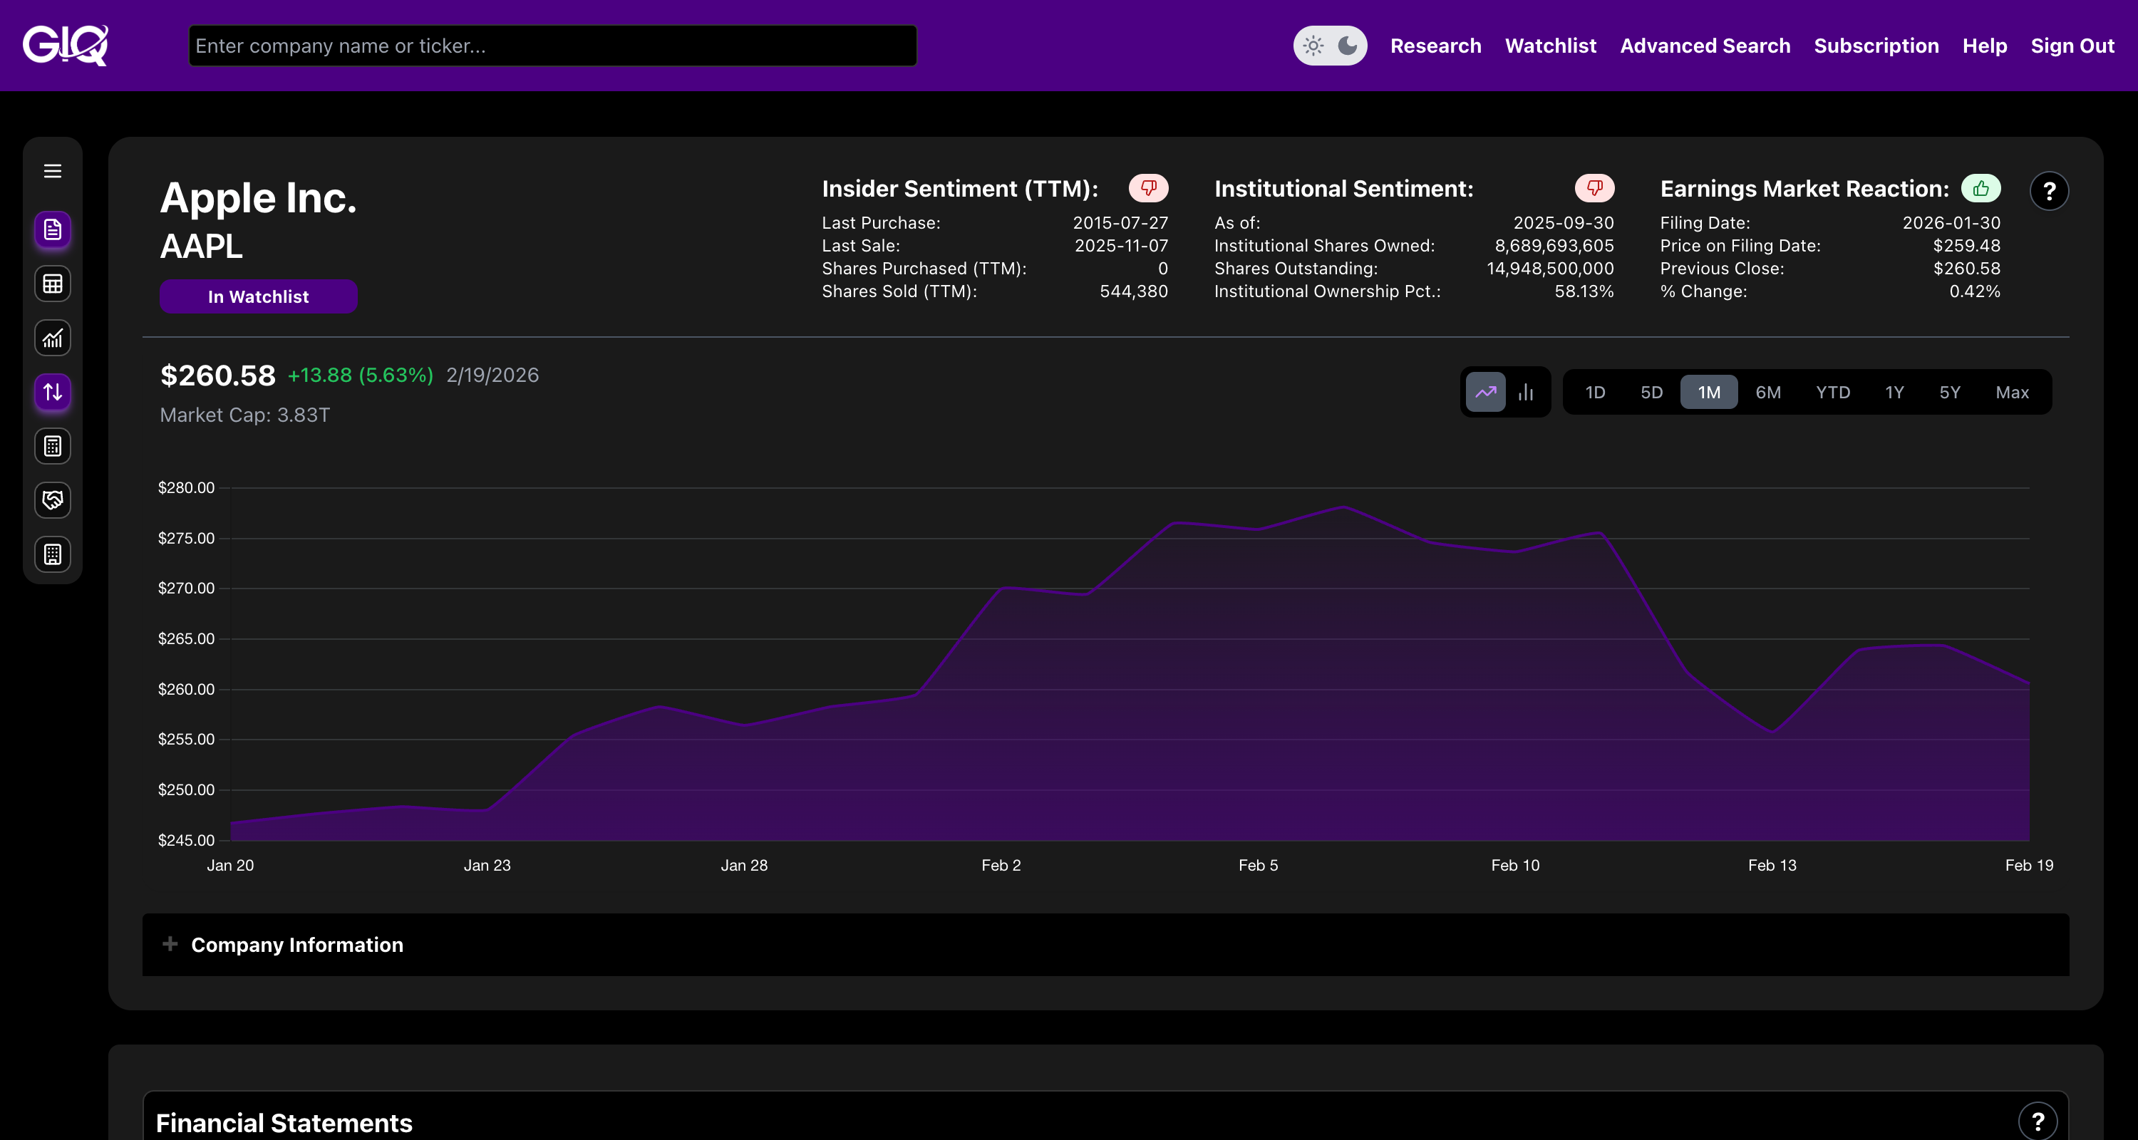Open the building icon in sidebar

(52, 554)
